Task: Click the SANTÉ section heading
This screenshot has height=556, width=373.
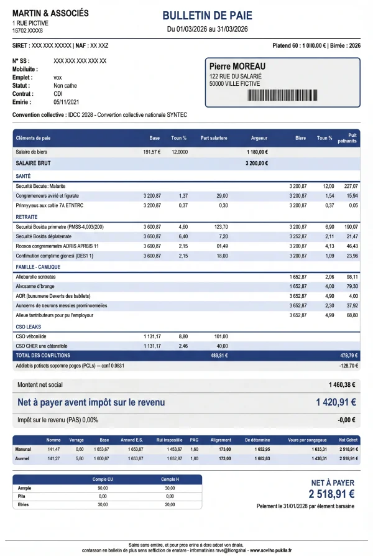Action: [24, 176]
